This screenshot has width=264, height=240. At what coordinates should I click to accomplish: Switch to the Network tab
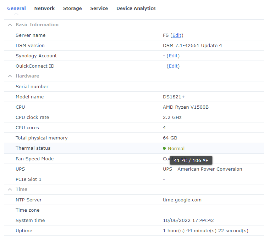tap(44, 8)
